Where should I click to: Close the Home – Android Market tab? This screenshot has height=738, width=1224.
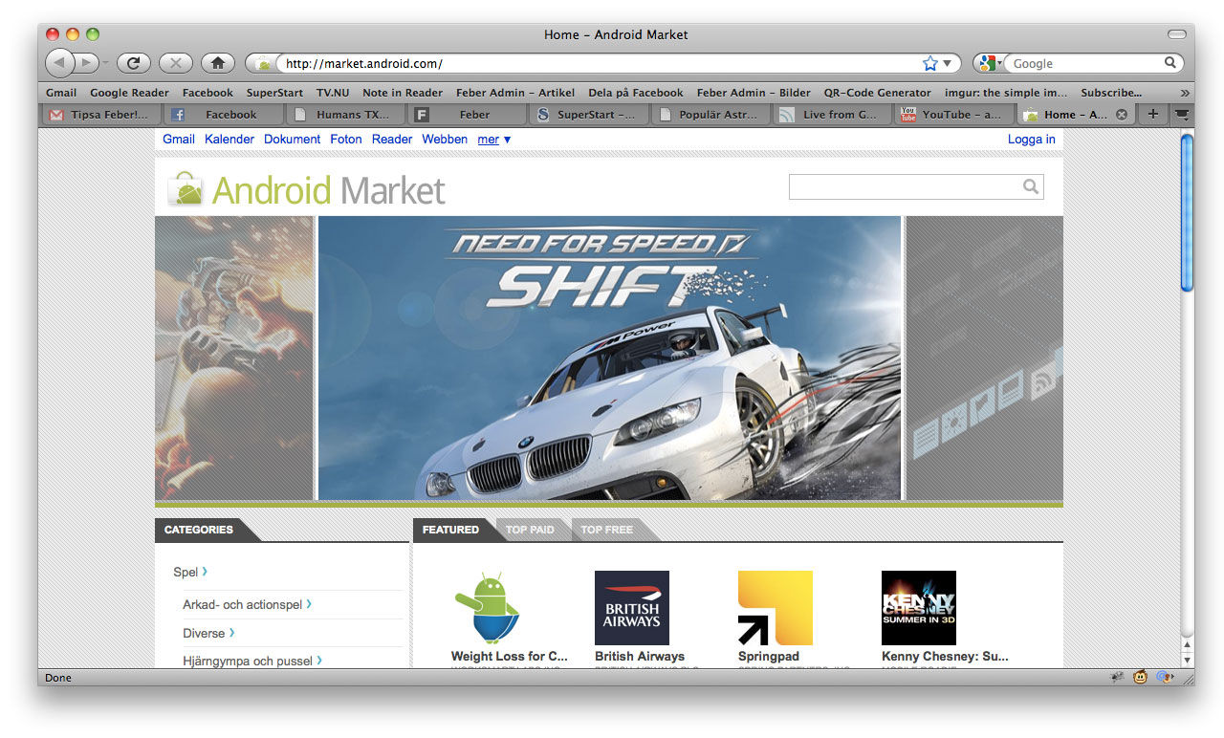coord(1122,115)
